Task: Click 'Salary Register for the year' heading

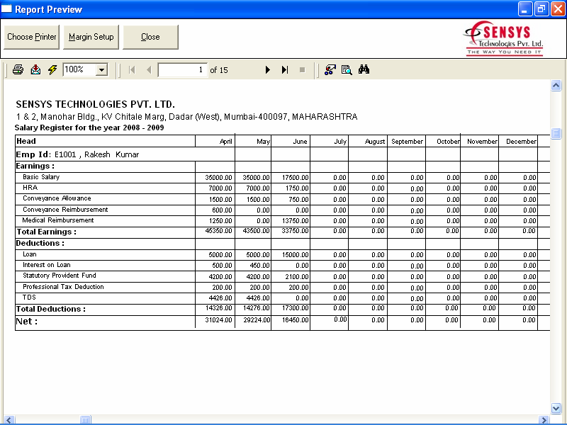Action: pos(89,127)
